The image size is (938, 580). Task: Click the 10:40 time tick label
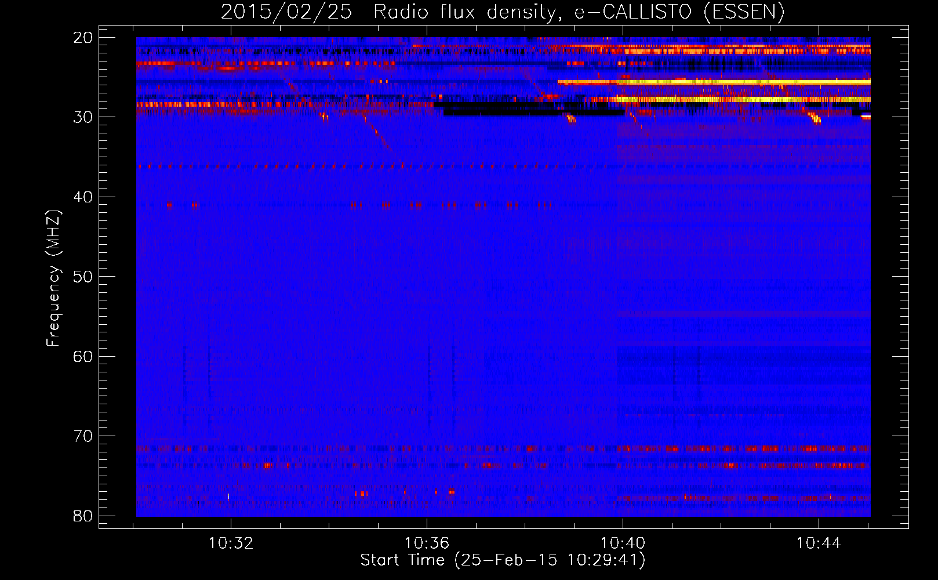tap(623, 543)
